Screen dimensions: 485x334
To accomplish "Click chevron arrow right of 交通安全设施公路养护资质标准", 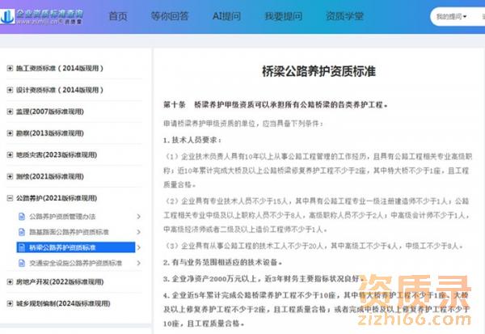I will [138, 262].
